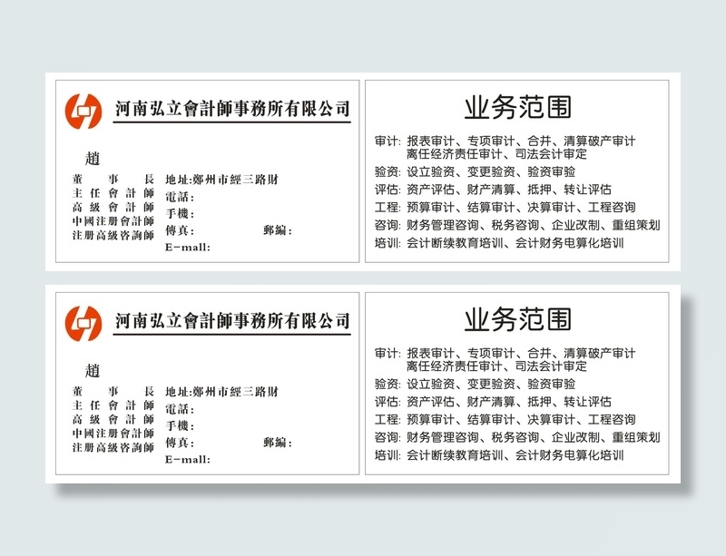The image size is (726, 556).
Task: Select the title 主任會計師 on lower card
Action: 113,405
